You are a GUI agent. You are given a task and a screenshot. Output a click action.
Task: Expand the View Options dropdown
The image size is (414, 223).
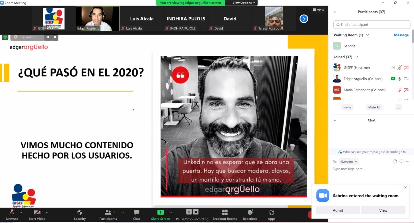pos(244,3)
